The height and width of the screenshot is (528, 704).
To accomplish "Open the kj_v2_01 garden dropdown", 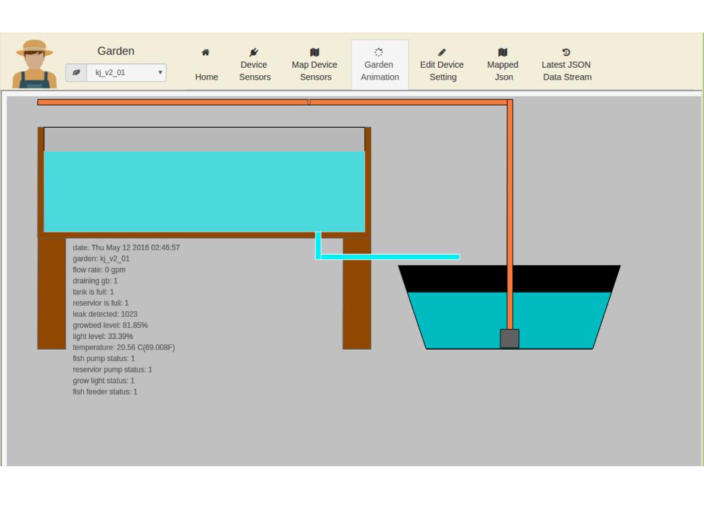I will pos(126,72).
